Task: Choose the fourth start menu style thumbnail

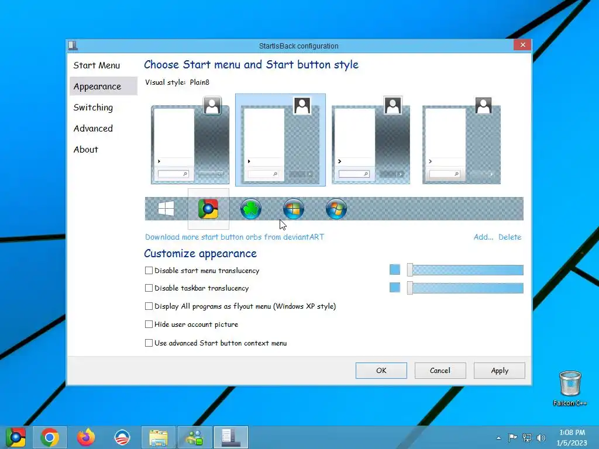Action: click(x=462, y=140)
